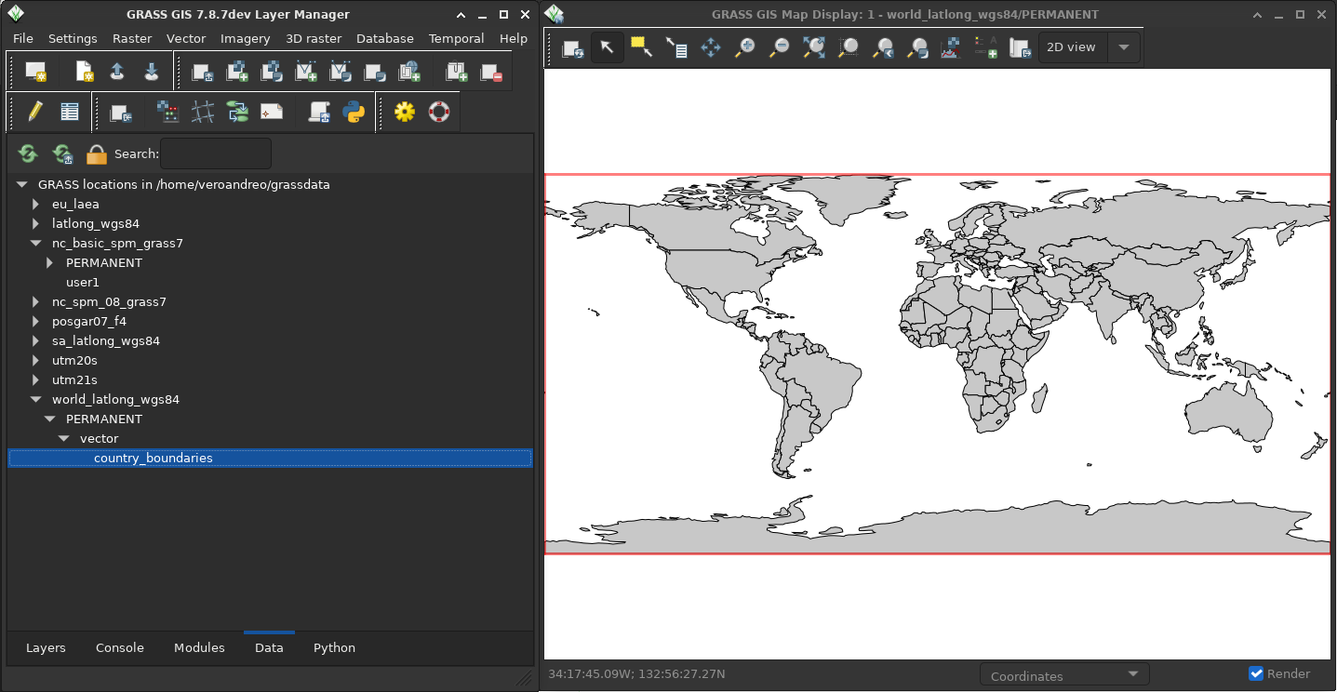The image size is (1337, 692).
Task: Load map layers into workspace icon
Action: [x=202, y=71]
